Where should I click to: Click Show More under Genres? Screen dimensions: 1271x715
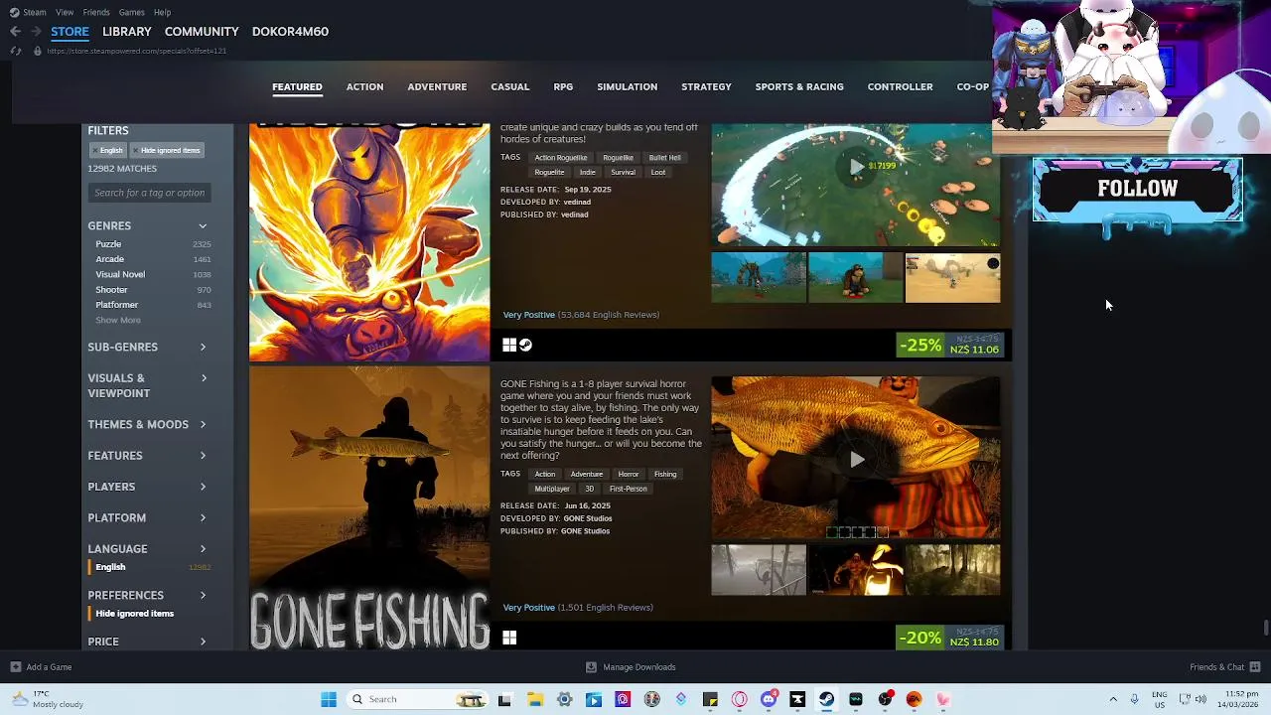(118, 320)
